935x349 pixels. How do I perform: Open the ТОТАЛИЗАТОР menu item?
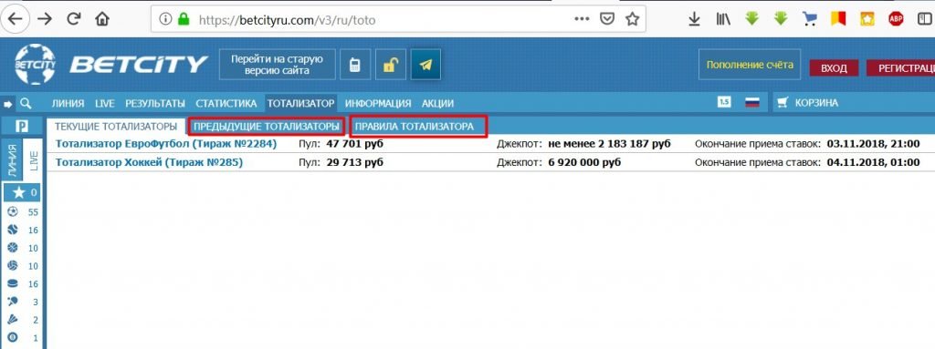(x=300, y=103)
